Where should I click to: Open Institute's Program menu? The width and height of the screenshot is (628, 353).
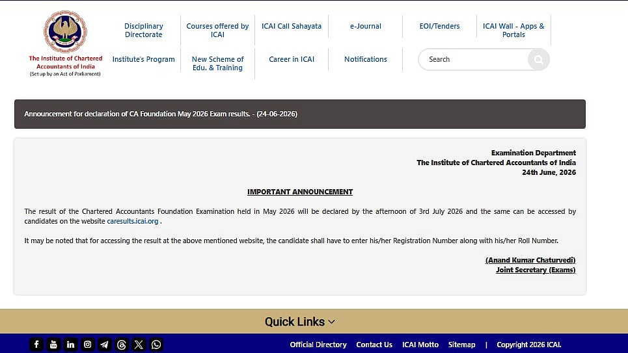(x=143, y=59)
